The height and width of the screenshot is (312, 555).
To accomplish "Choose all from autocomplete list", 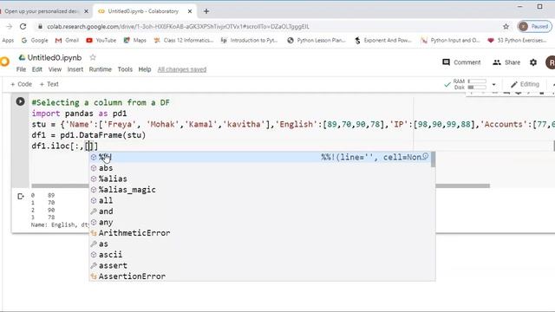I will tap(262, 200).
